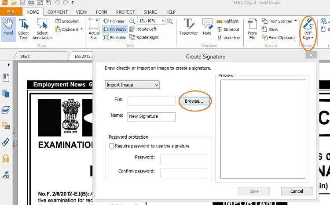This screenshot has height=205, width=330.
Task: Click the Select Text tool
Action: [x=24, y=29]
